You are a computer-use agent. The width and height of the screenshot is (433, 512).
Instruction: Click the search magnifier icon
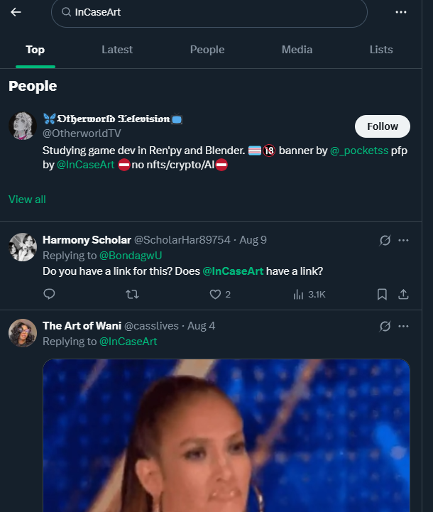click(66, 12)
